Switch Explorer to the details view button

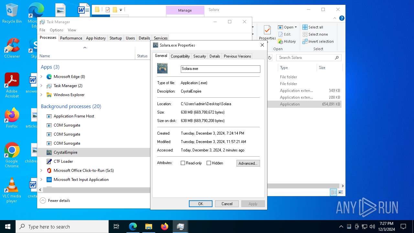[x=333, y=192]
